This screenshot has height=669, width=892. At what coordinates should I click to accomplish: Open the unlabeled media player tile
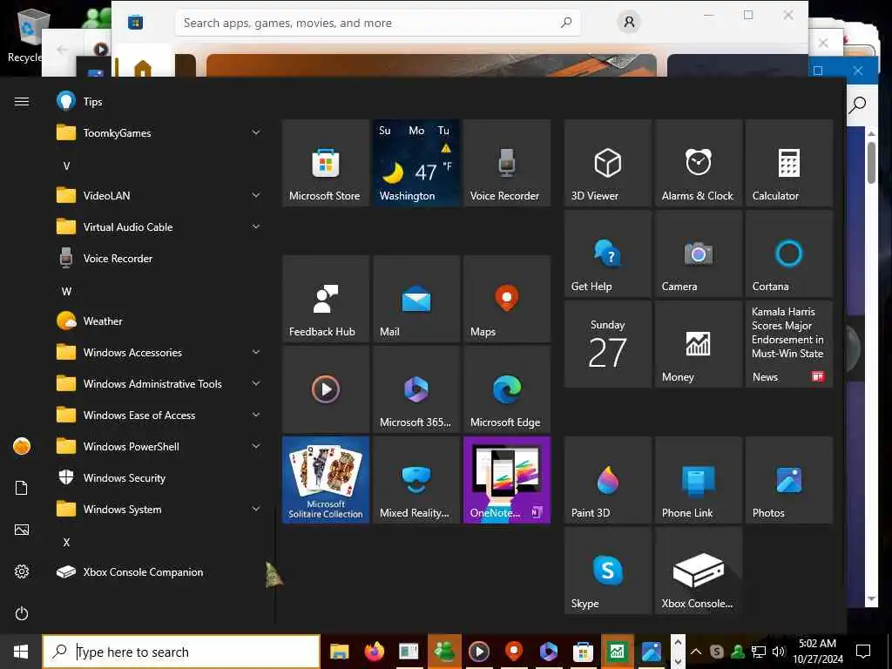(x=326, y=389)
